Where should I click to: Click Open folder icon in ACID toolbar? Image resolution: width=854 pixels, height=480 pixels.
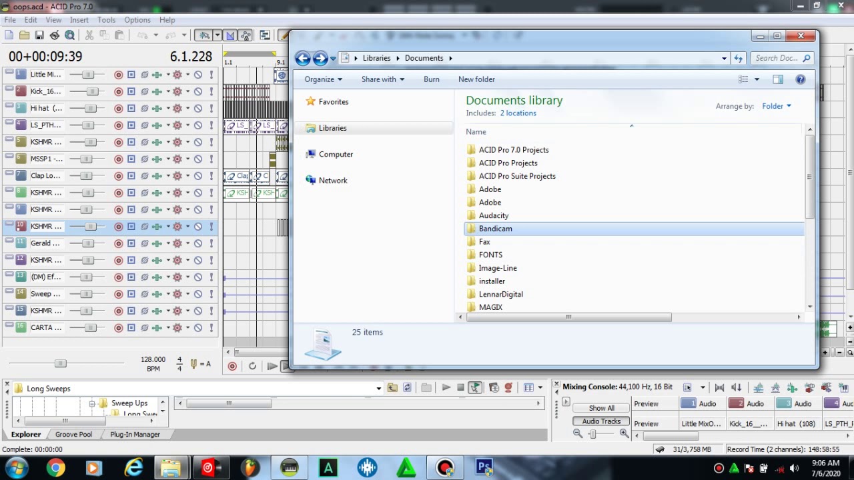[x=24, y=35]
